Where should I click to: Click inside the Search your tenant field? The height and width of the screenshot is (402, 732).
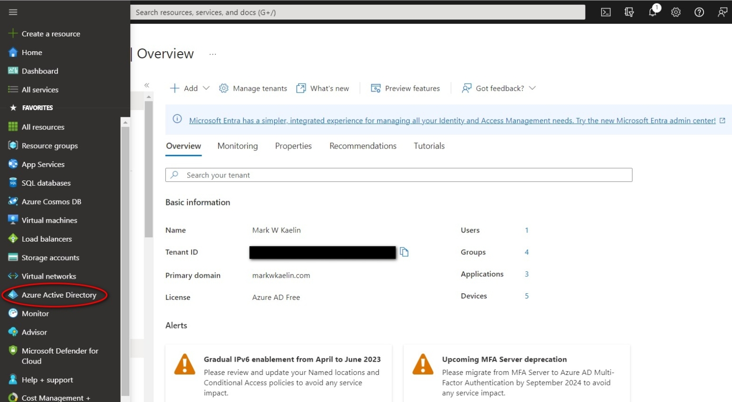tap(398, 175)
